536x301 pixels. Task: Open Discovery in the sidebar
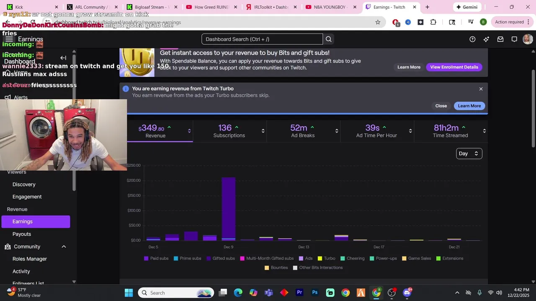tap(24, 184)
